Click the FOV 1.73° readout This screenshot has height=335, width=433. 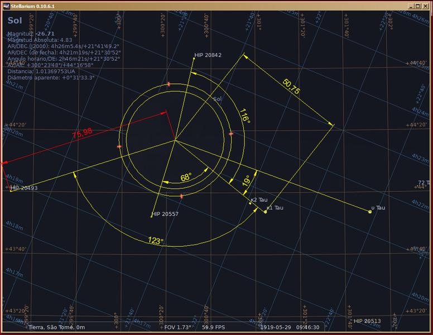[177, 328]
